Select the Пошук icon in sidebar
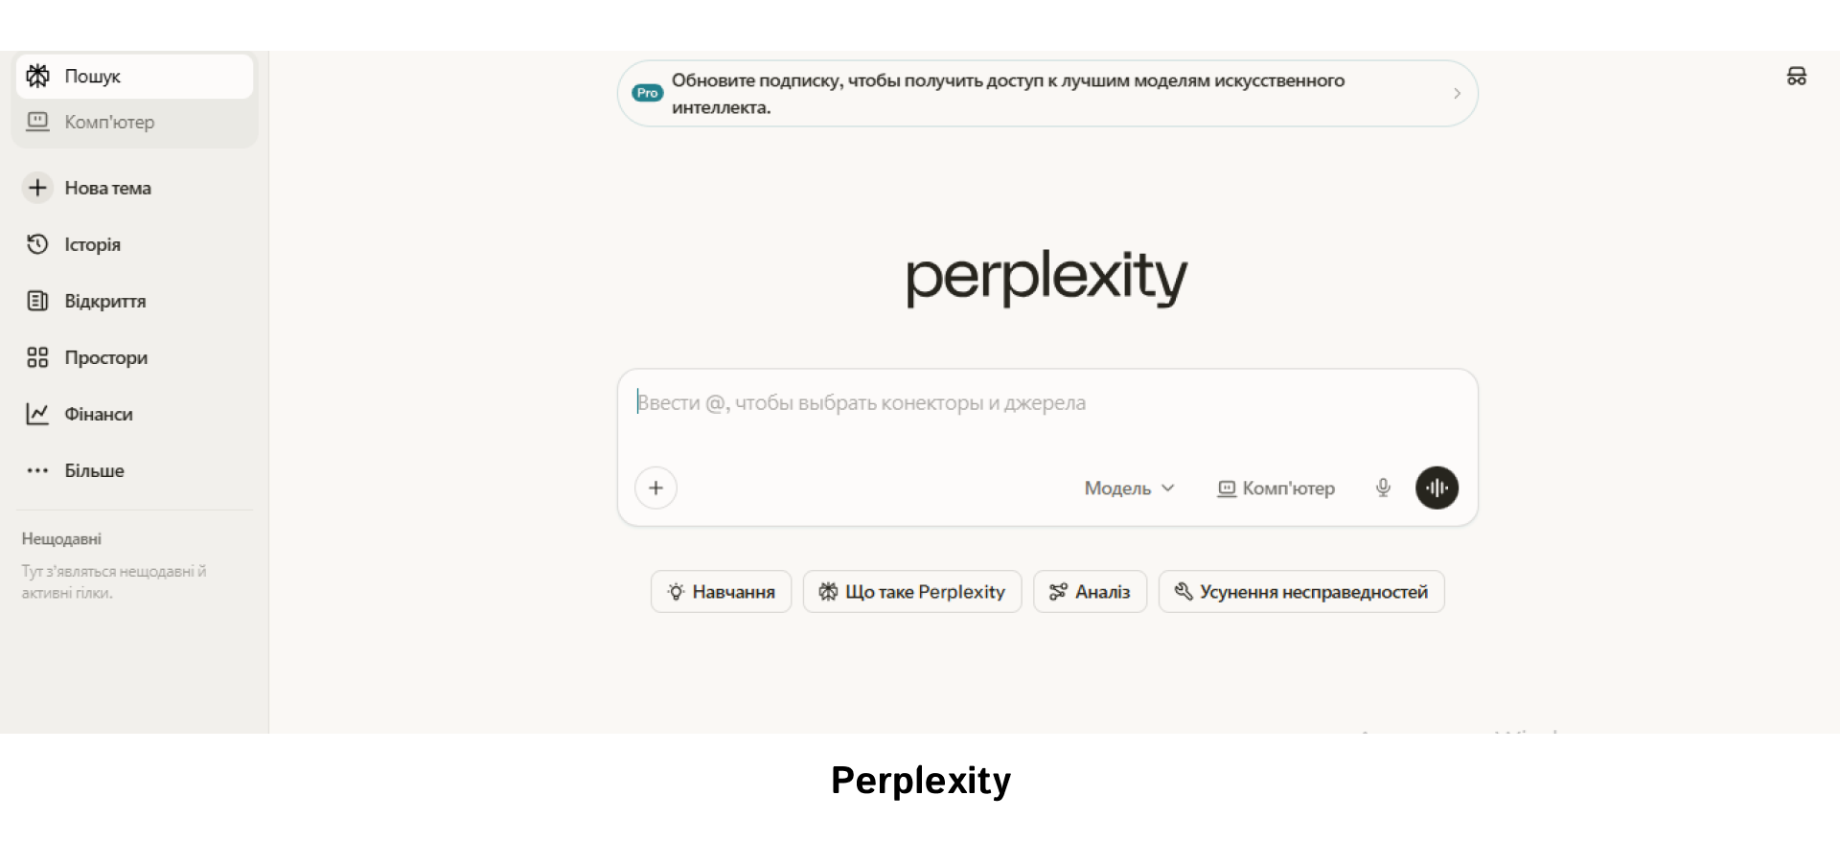The width and height of the screenshot is (1840, 841). [x=38, y=76]
